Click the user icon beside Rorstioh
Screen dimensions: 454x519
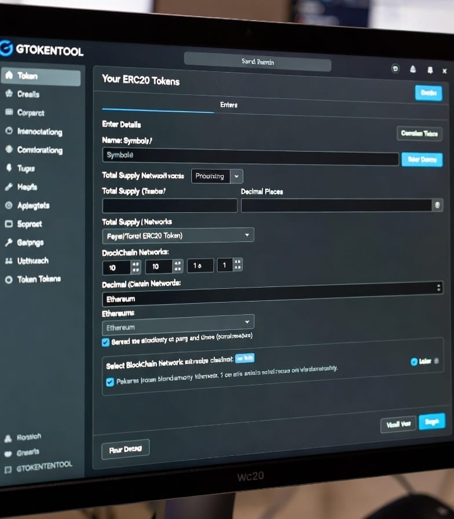click(x=8, y=439)
